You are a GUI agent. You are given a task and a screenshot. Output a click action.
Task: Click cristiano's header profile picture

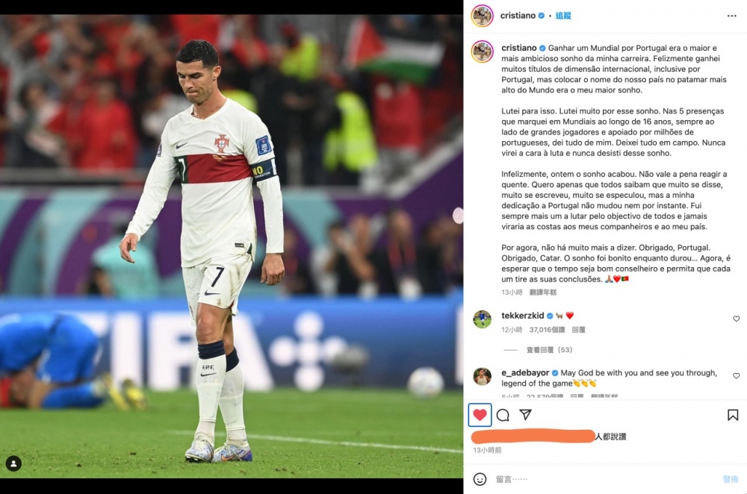click(482, 16)
